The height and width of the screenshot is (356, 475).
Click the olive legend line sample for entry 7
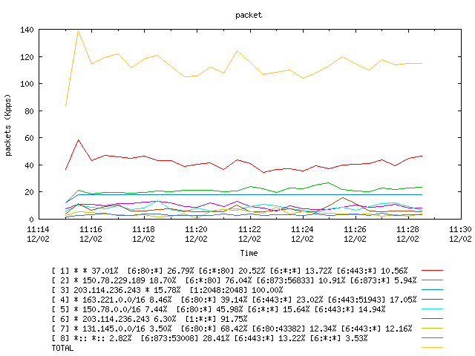click(432, 328)
